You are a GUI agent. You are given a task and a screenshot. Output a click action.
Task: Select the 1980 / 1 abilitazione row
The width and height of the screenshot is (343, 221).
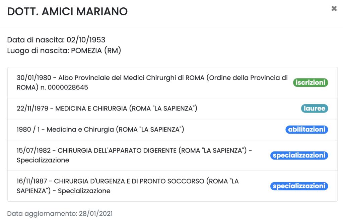pyautogui.click(x=100, y=130)
